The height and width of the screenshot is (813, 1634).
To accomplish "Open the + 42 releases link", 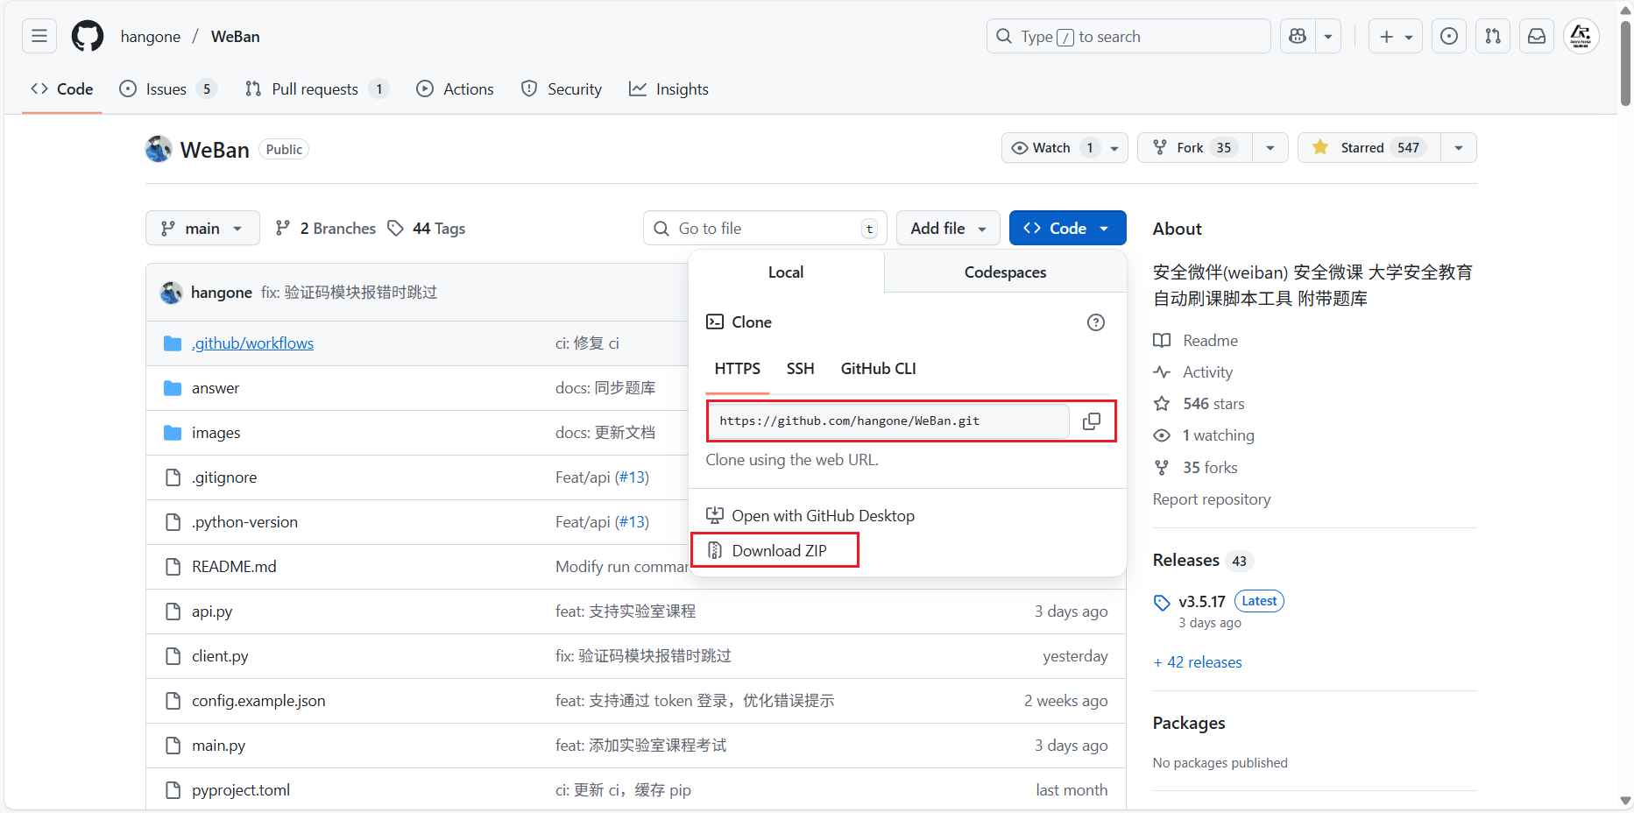I will pos(1198,662).
